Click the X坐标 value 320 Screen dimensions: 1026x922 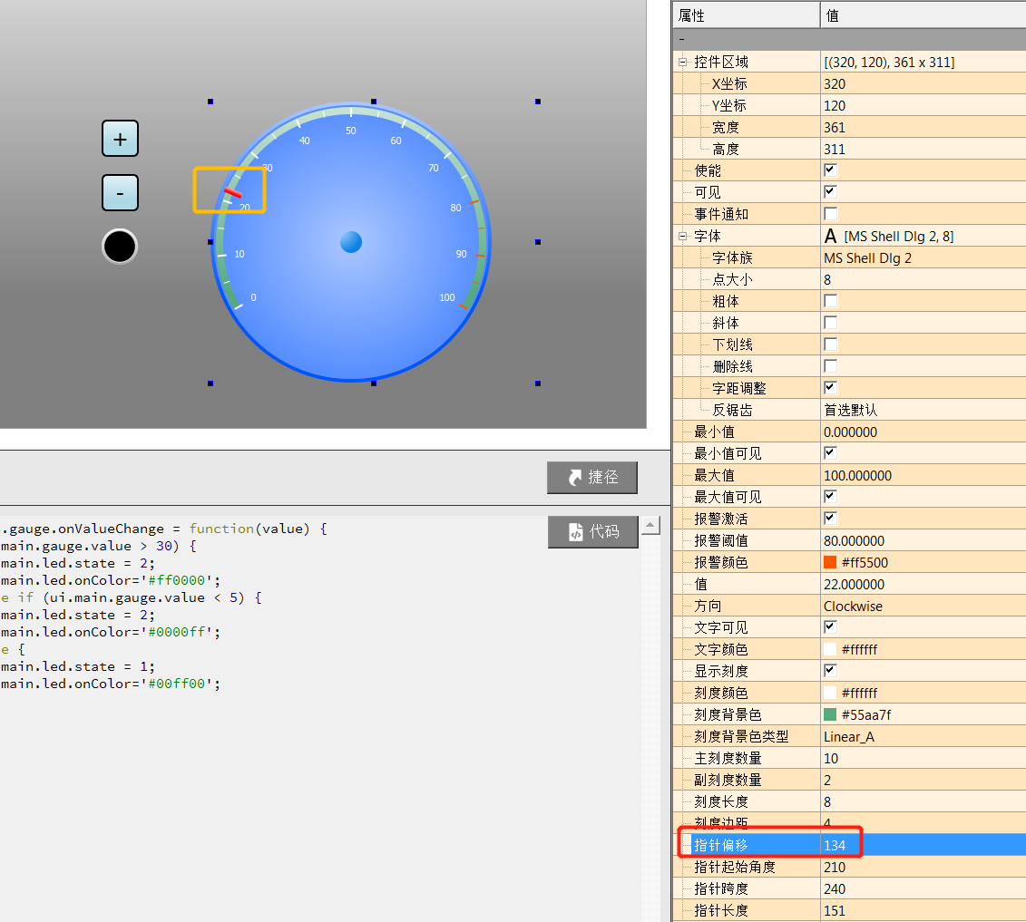click(x=923, y=83)
